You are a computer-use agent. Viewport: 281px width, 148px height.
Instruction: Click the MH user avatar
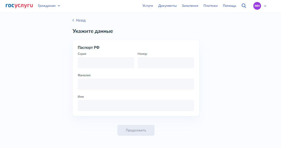pos(257,6)
